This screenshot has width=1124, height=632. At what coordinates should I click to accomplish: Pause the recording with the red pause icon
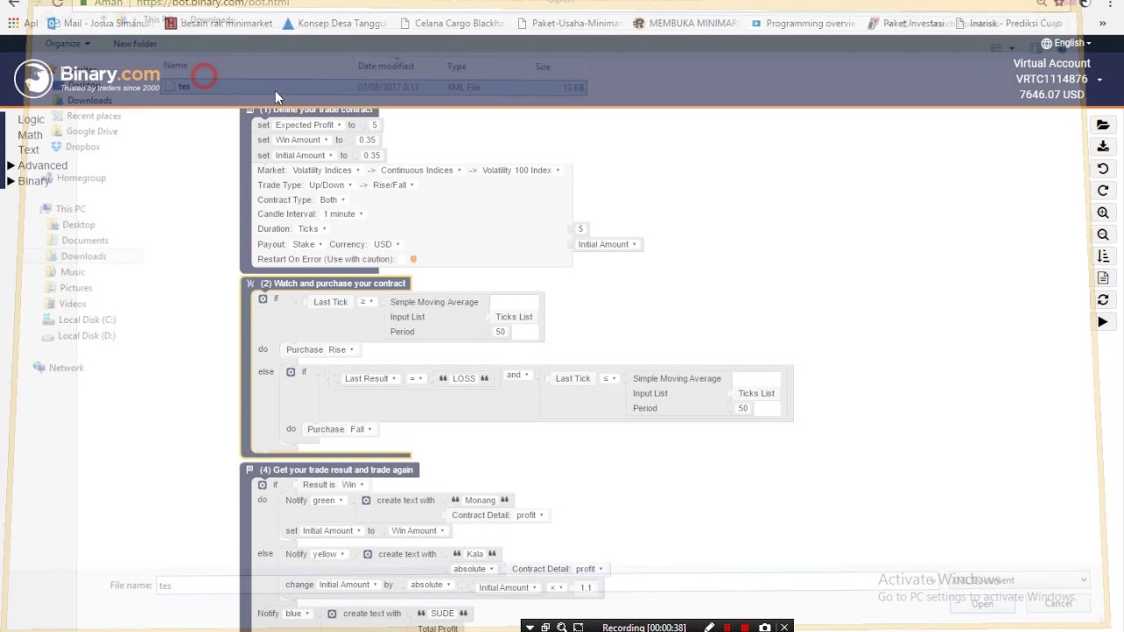[727, 627]
